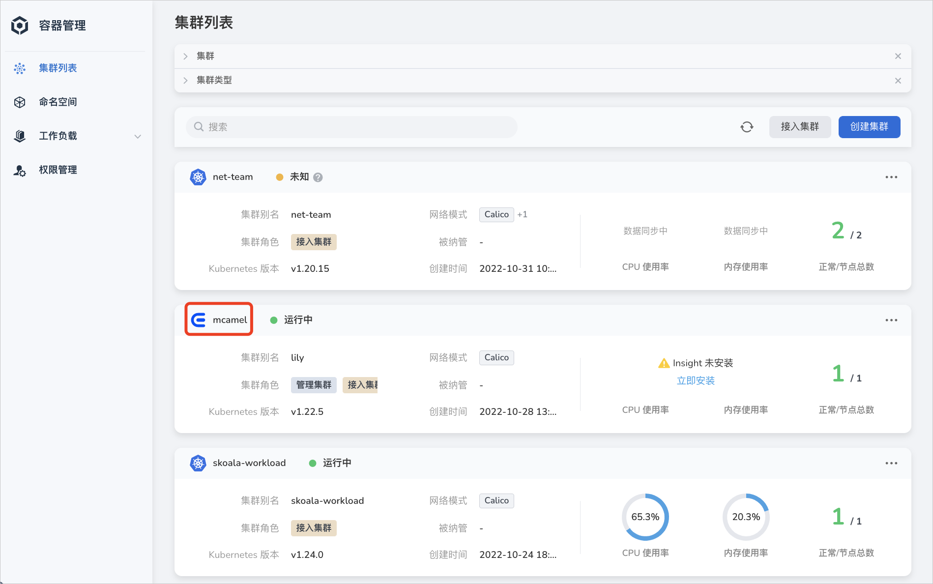Screen dimensions: 933x584
Task: Click the 集群列表 sidebar icon
Action: pos(20,68)
